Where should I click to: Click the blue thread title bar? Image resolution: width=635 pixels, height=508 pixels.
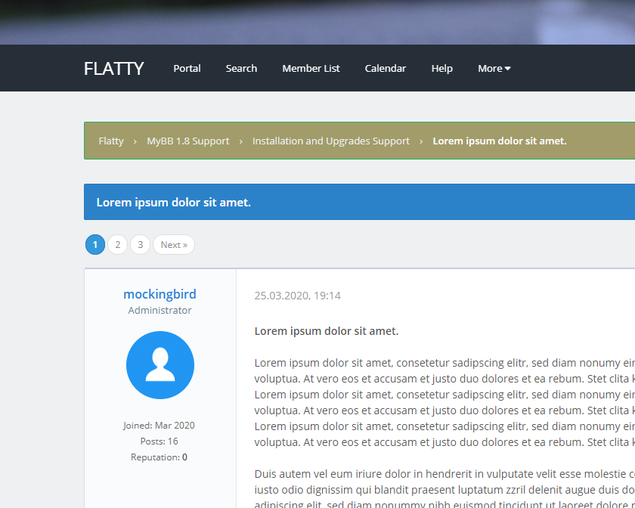[x=359, y=202]
